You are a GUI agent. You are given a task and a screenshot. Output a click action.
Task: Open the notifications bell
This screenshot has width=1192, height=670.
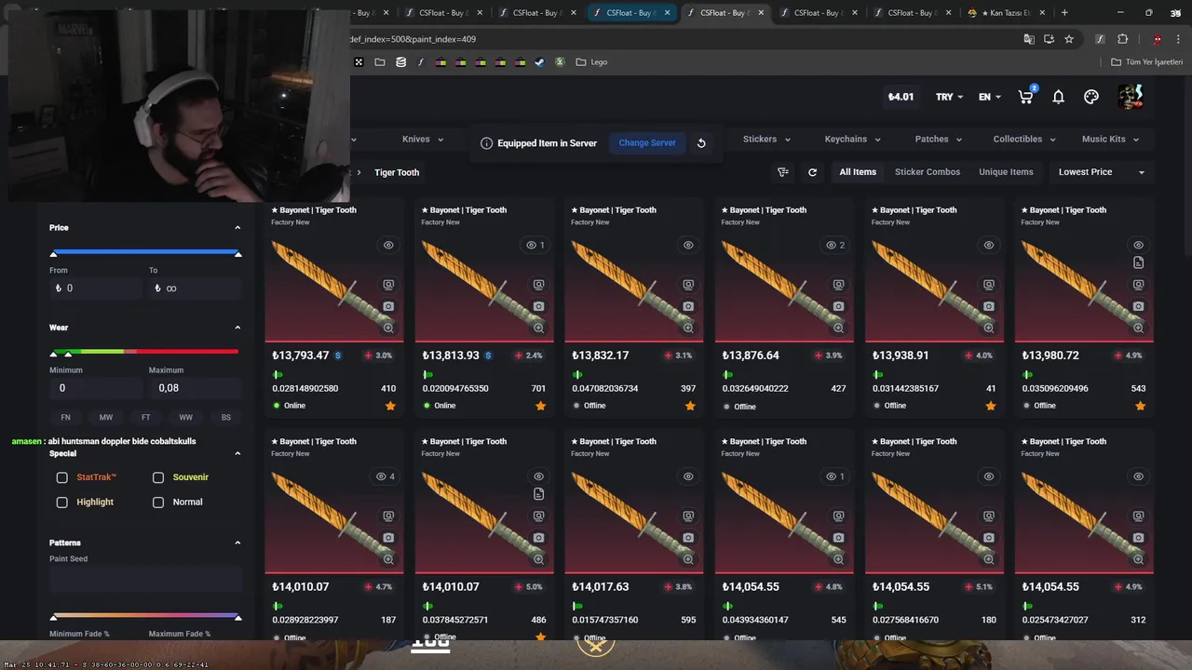pos(1058,97)
